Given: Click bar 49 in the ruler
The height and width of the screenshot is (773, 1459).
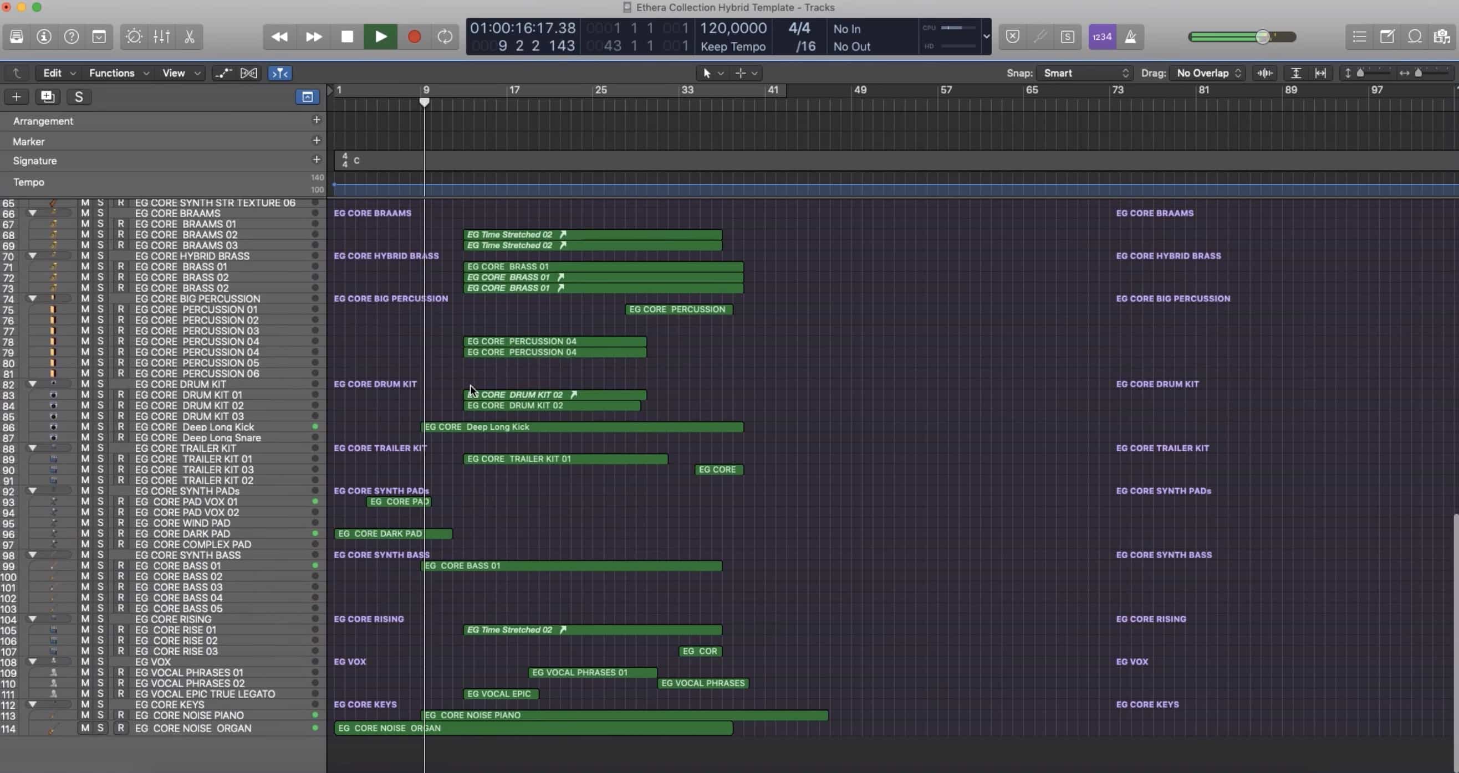Looking at the screenshot, I should 860,90.
